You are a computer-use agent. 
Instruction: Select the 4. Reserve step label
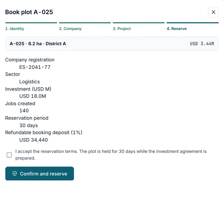click(x=177, y=29)
